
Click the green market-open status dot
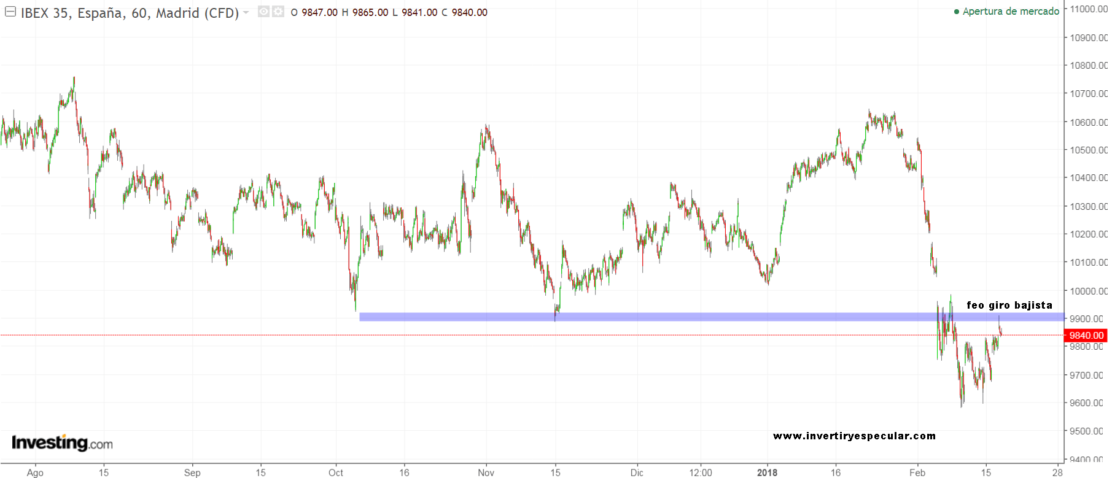(x=956, y=12)
